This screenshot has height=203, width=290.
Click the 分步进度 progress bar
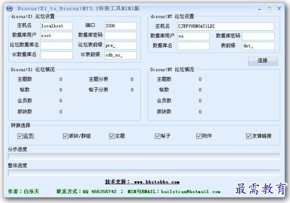[144, 156]
